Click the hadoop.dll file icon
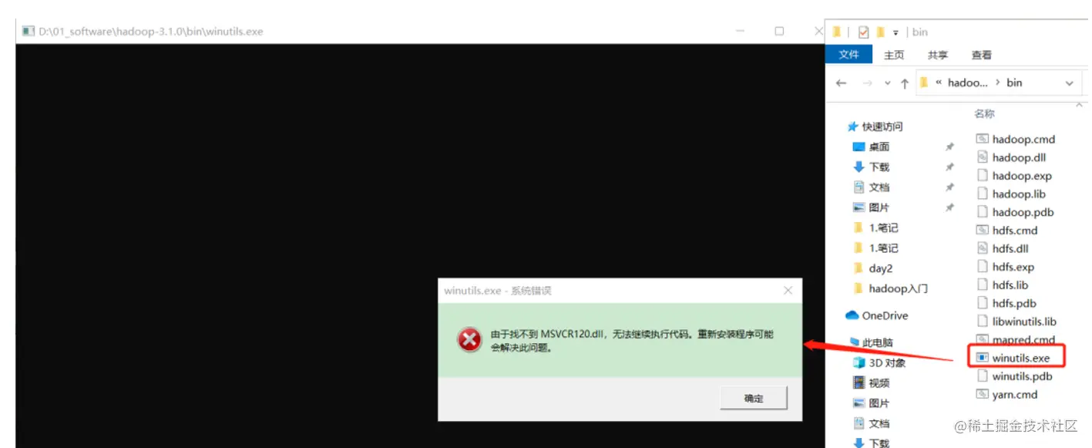This screenshot has width=1092, height=448. [982, 157]
